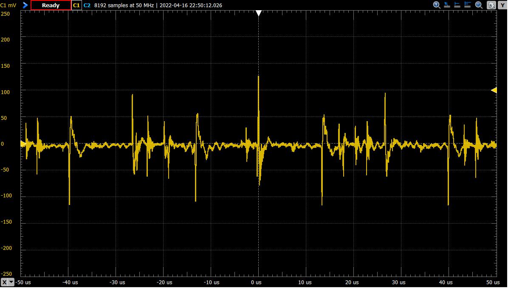
Task: Click the 100 value on voltage axis
Action: pyautogui.click(x=6, y=92)
